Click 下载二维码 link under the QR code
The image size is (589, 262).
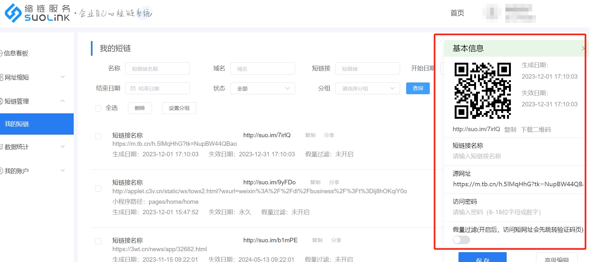(x=535, y=130)
